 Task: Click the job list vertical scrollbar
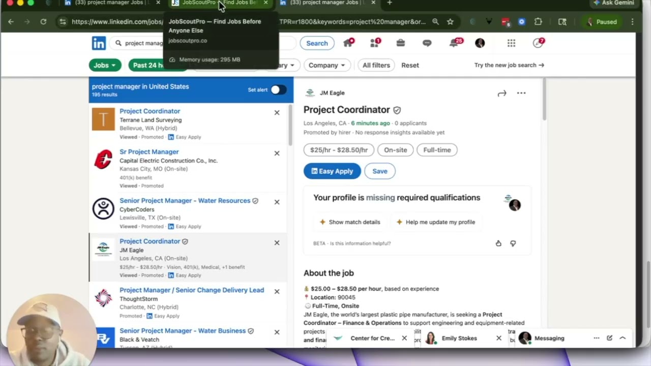point(290,125)
